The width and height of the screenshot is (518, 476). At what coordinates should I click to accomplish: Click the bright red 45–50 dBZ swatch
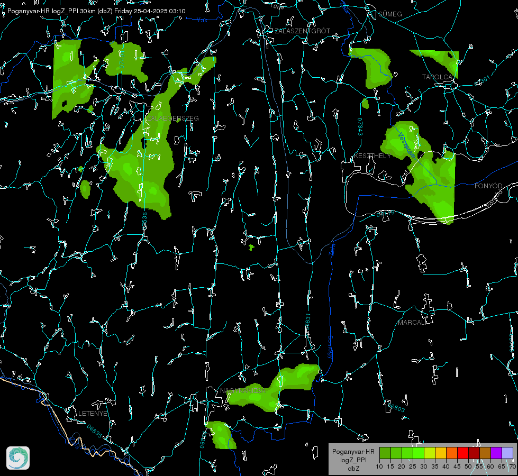463,453
